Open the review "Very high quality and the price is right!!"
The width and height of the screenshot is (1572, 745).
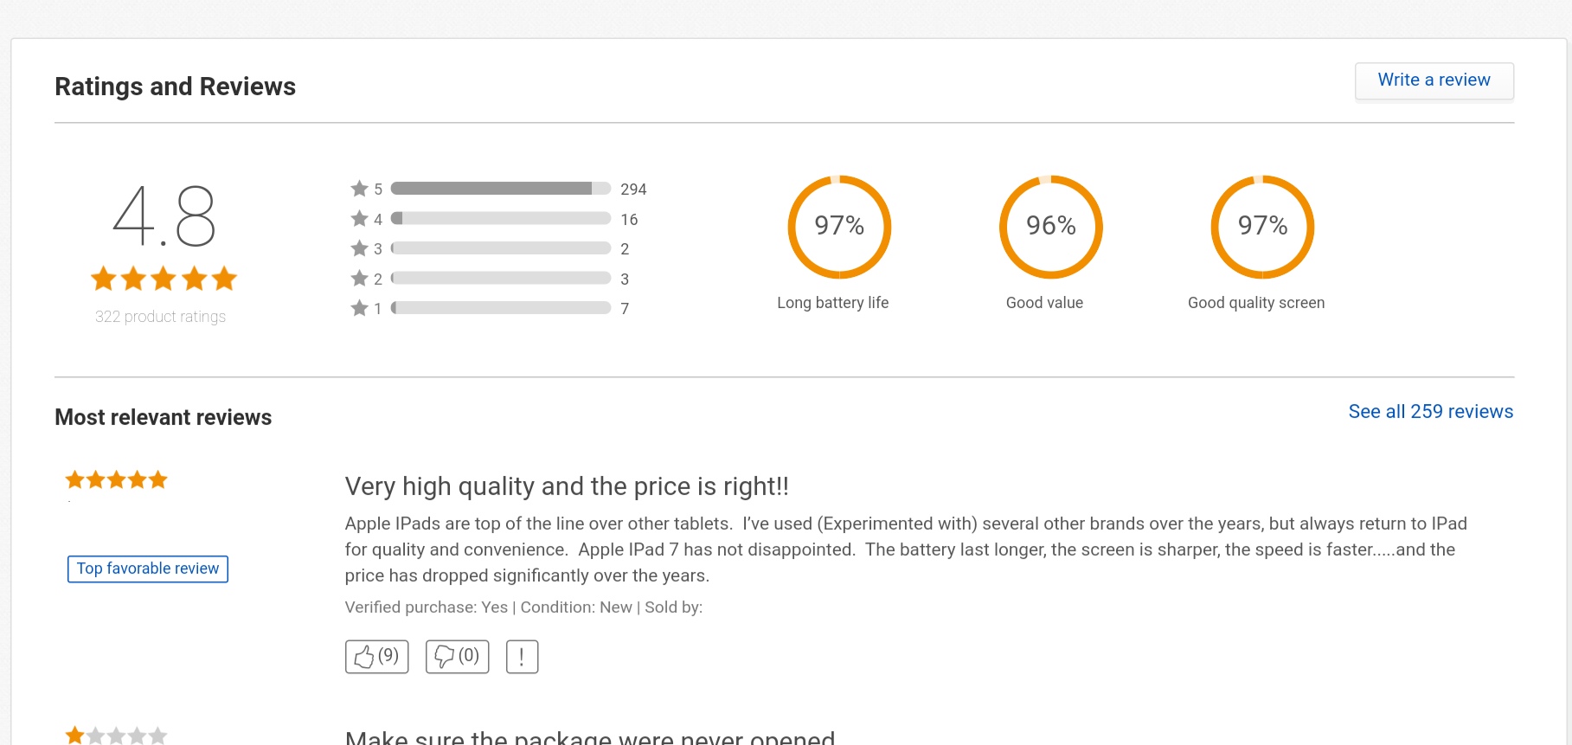[x=568, y=486]
